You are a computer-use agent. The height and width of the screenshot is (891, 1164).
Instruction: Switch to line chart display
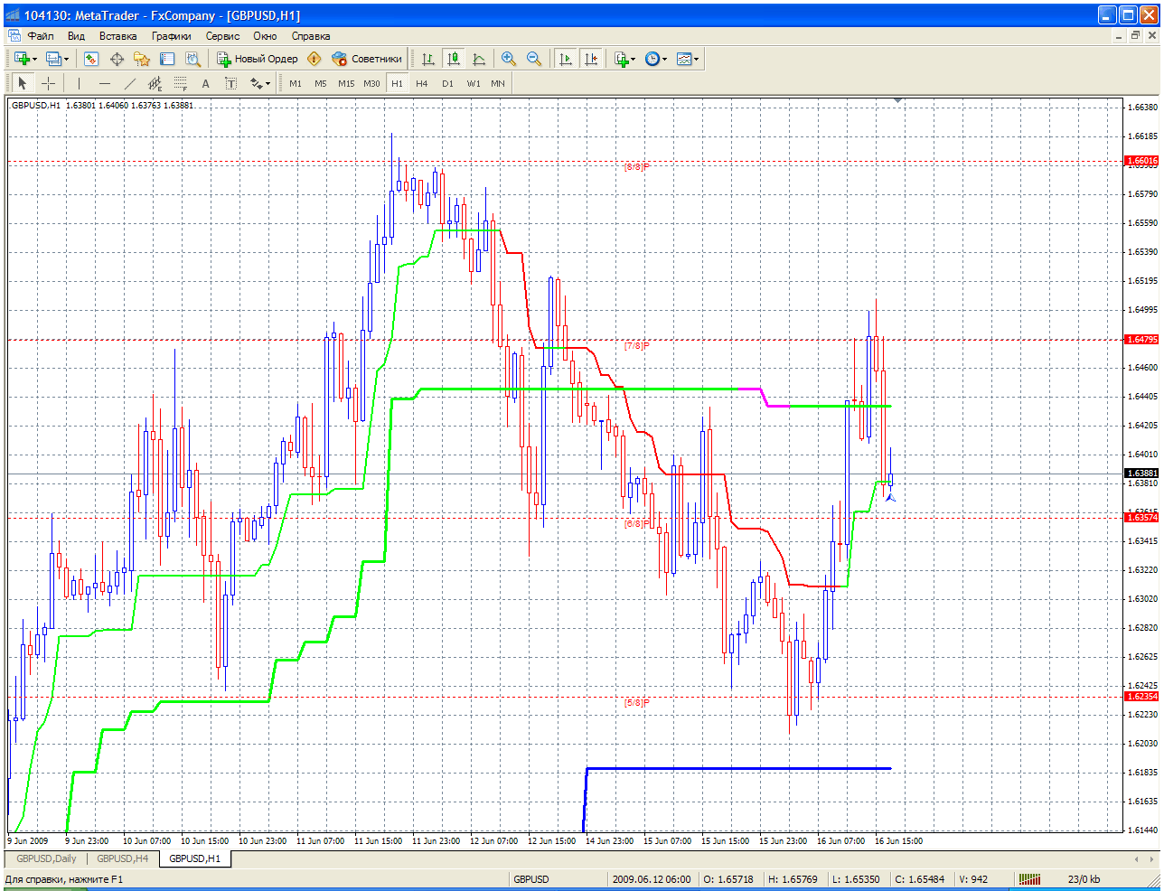(479, 59)
